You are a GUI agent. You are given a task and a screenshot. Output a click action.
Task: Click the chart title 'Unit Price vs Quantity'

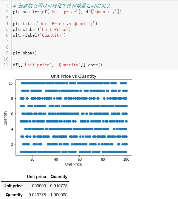[73, 76]
